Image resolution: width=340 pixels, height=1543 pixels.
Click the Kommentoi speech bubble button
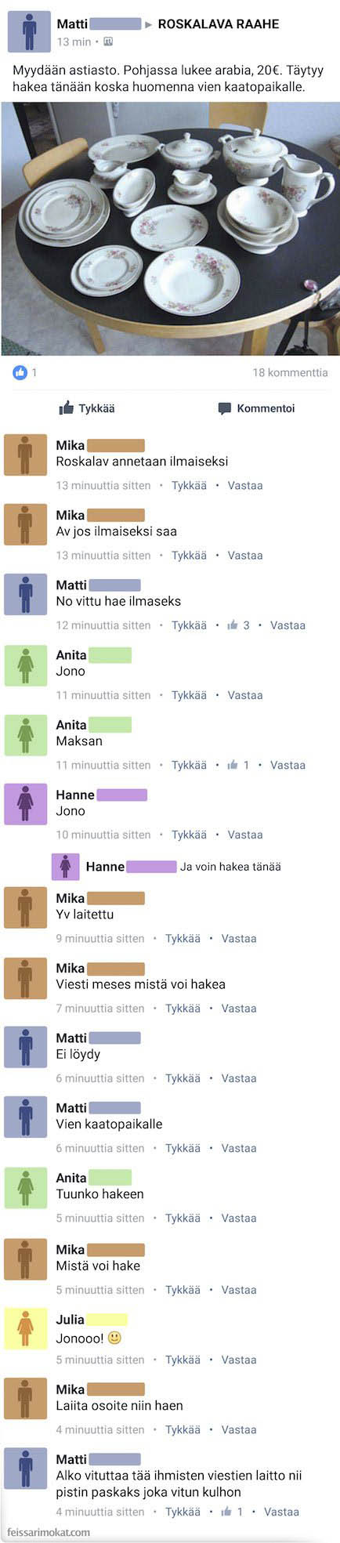(x=256, y=408)
